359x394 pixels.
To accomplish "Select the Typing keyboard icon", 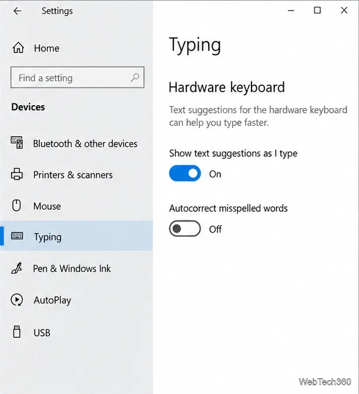I will click(17, 236).
